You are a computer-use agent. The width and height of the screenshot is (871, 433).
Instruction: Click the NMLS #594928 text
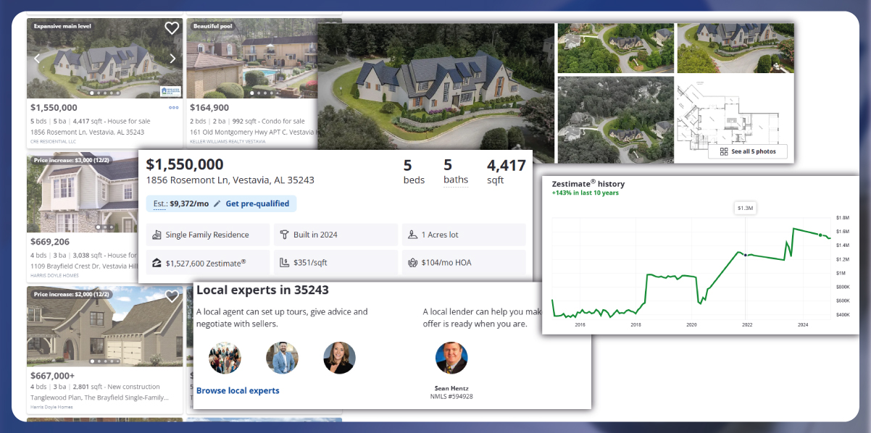pos(451,396)
